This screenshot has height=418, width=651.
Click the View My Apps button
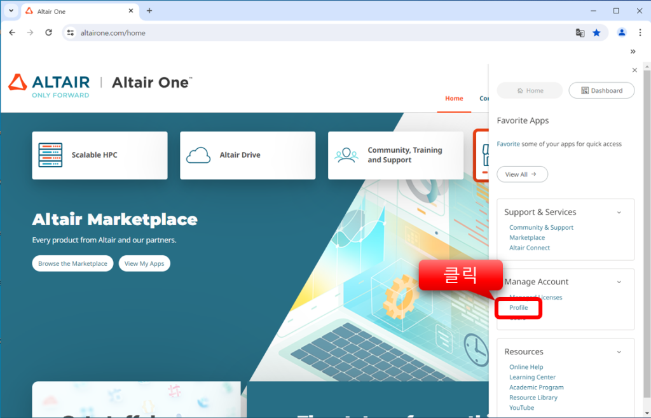pyautogui.click(x=144, y=263)
